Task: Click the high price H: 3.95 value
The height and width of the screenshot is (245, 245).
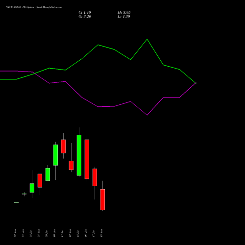Action: point(124,13)
